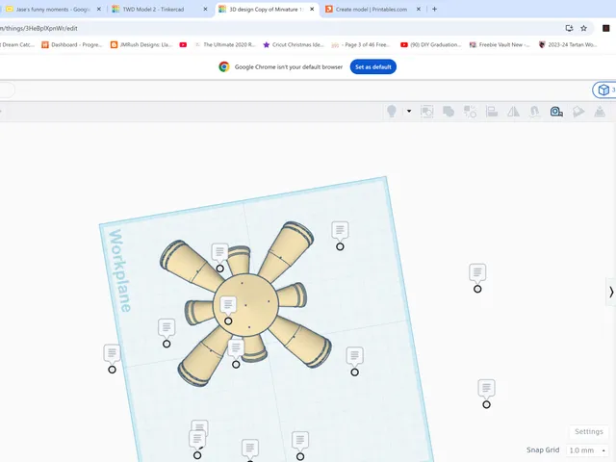The height and width of the screenshot is (462, 616).
Task: Click the highlighted tape measure icon
Action: point(556,112)
